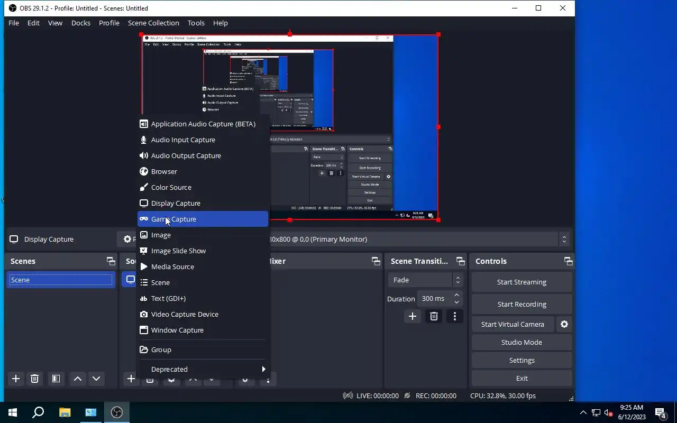Increase transition duration with up arrow
Viewport: 677px width, 423px height.
pos(456,295)
